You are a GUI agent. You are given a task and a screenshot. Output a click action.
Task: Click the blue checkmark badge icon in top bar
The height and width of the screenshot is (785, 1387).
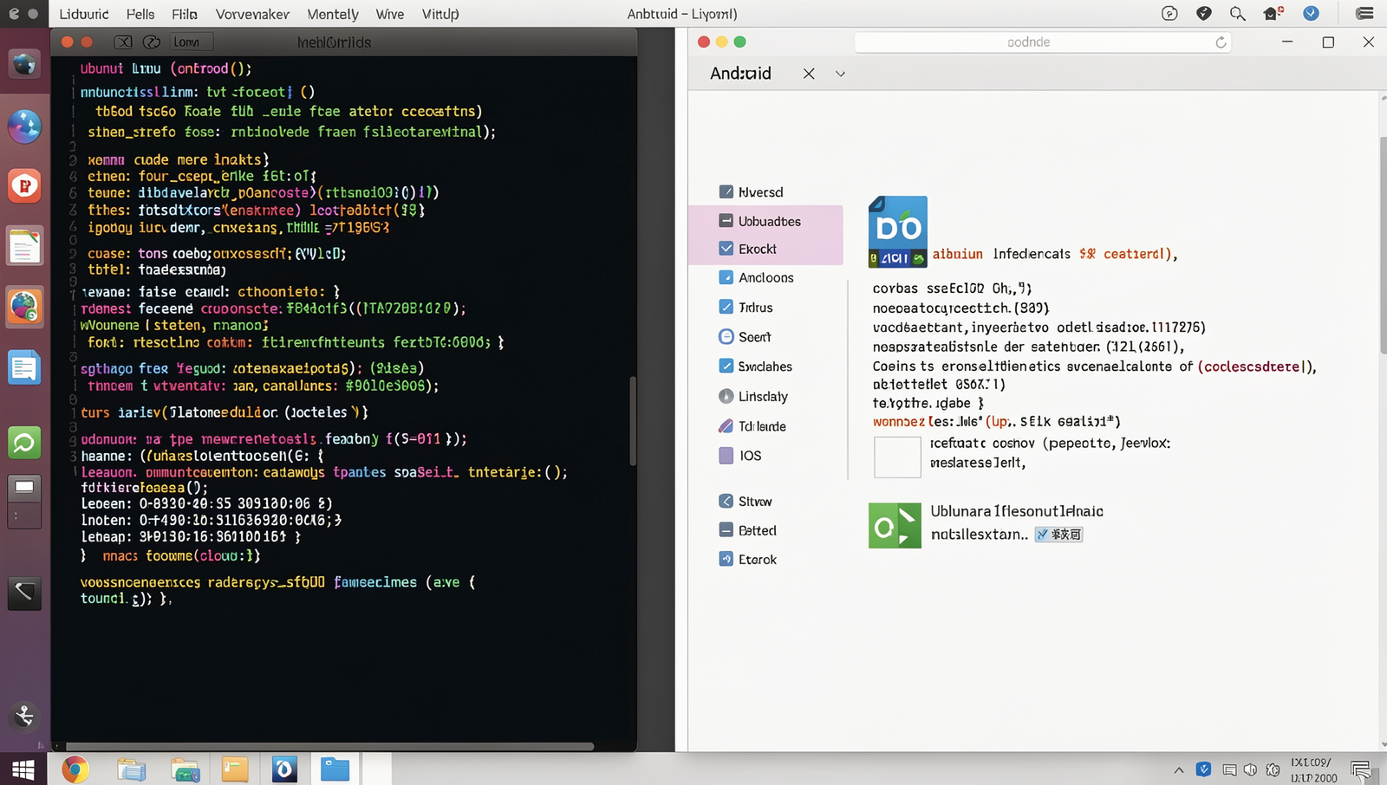1311,13
